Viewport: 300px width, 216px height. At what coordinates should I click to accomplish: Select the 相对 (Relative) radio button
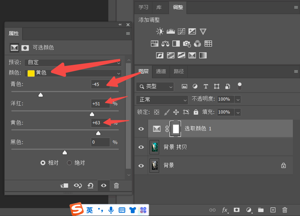43,163
